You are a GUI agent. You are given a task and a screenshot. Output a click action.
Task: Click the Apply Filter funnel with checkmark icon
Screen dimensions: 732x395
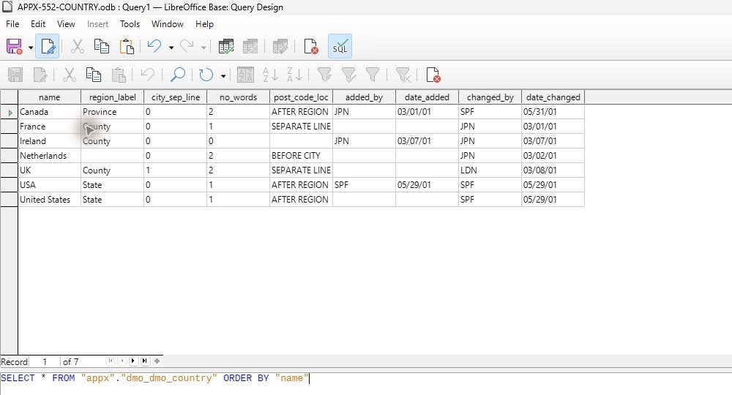click(x=348, y=75)
